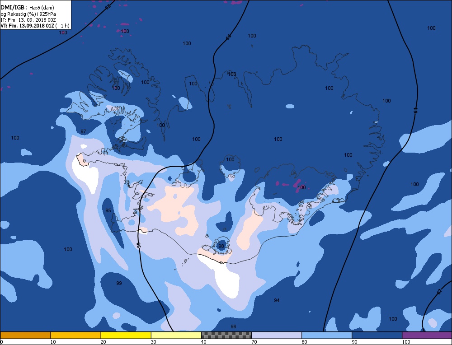The height and width of the screenshot is (345, 452).
Task: Click the legend scale tick label '20'
Action: [x=103, y=342]
